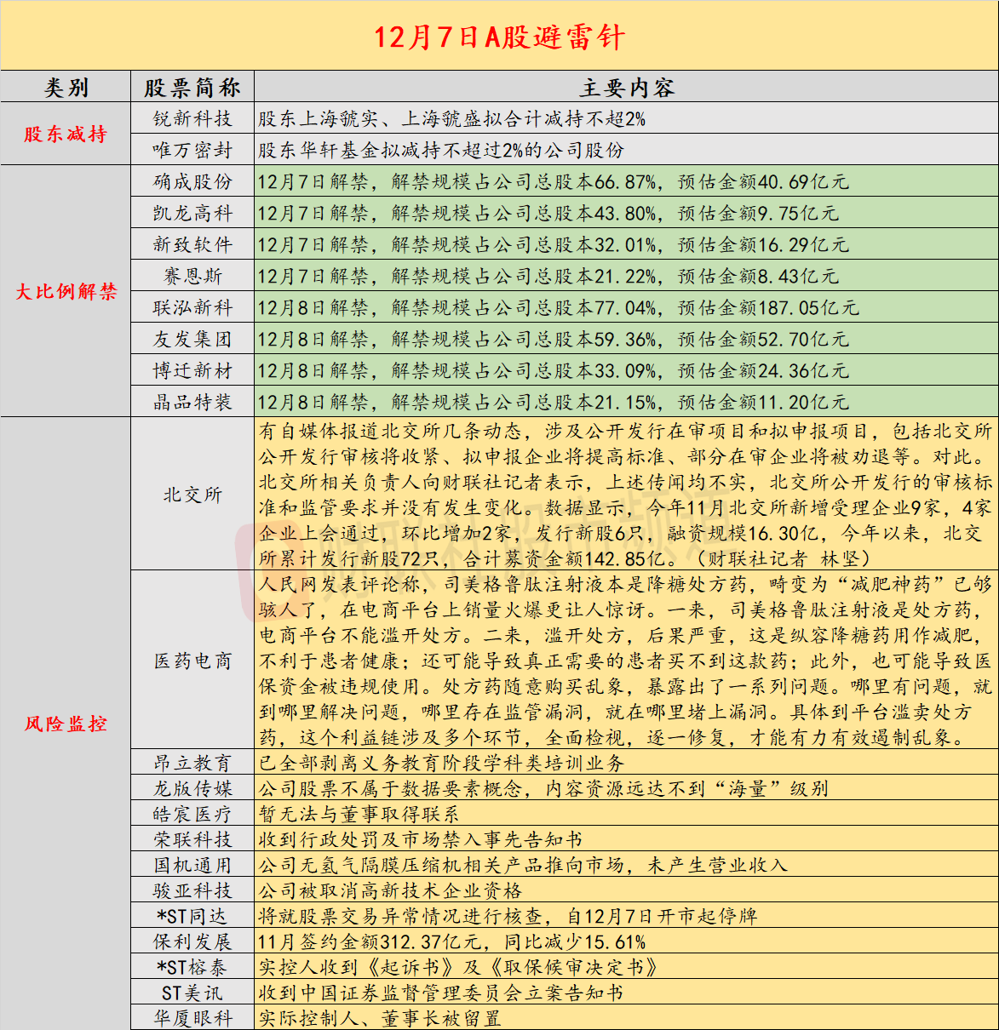Image resolution: width=999 pixels, height=1030 pixels.
Task: Click 实际控制人、董事长被留置 cell
Action: click(626, 1018)
